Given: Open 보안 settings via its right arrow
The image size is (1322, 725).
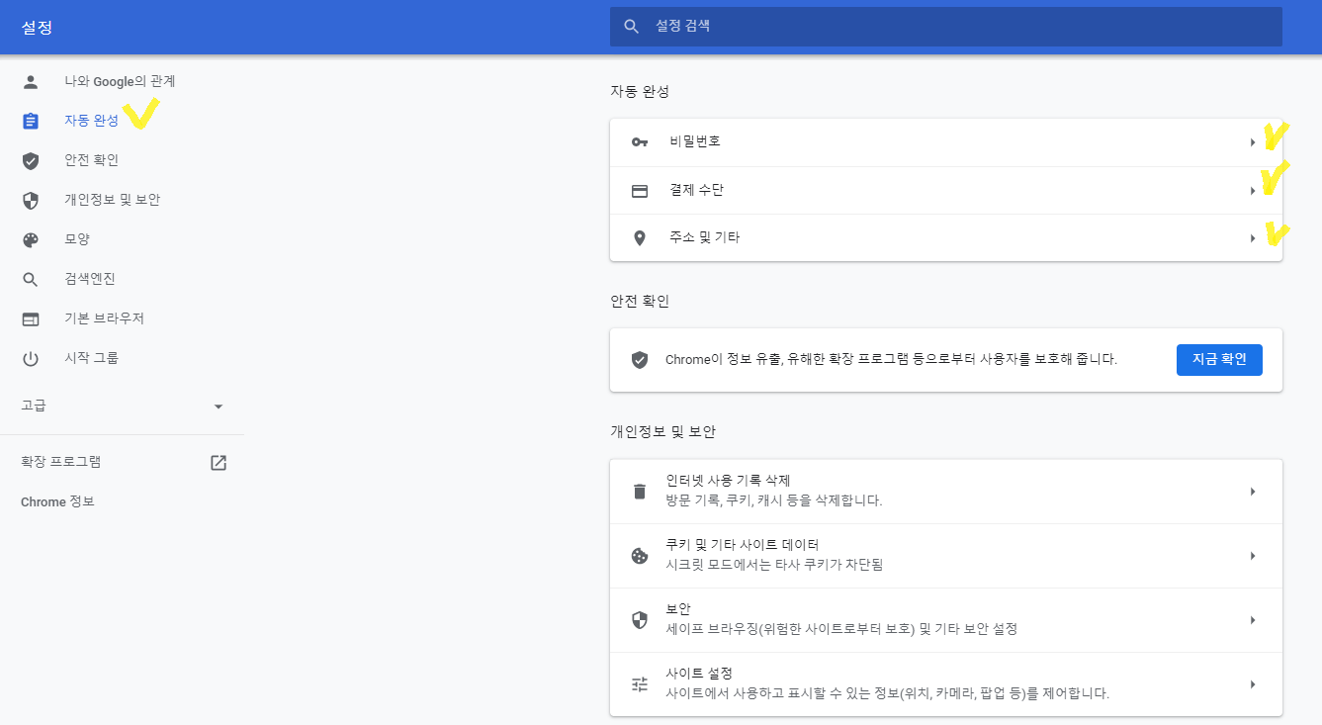Looking at the screenshot, I should [1253, 620].
